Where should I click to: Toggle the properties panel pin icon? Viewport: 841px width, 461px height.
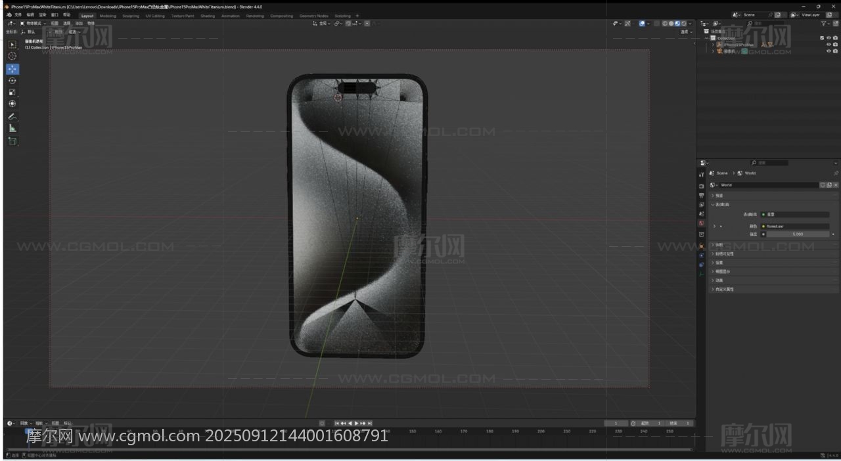836,173
